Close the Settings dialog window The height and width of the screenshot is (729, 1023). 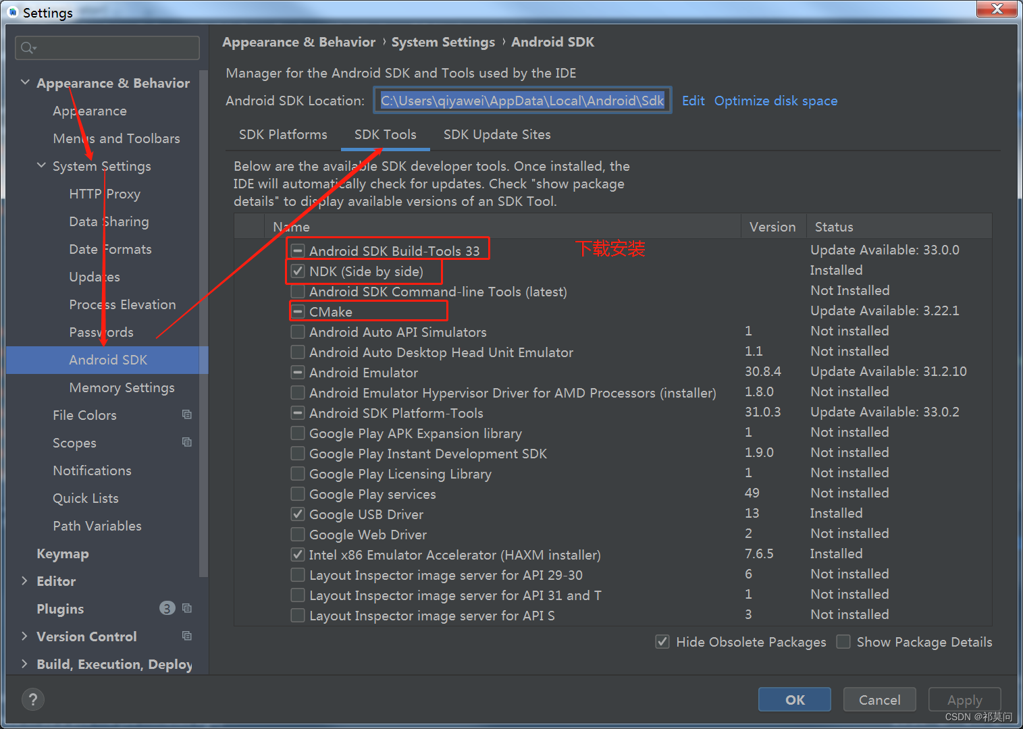pyautogui.click(x=997, y=9)
